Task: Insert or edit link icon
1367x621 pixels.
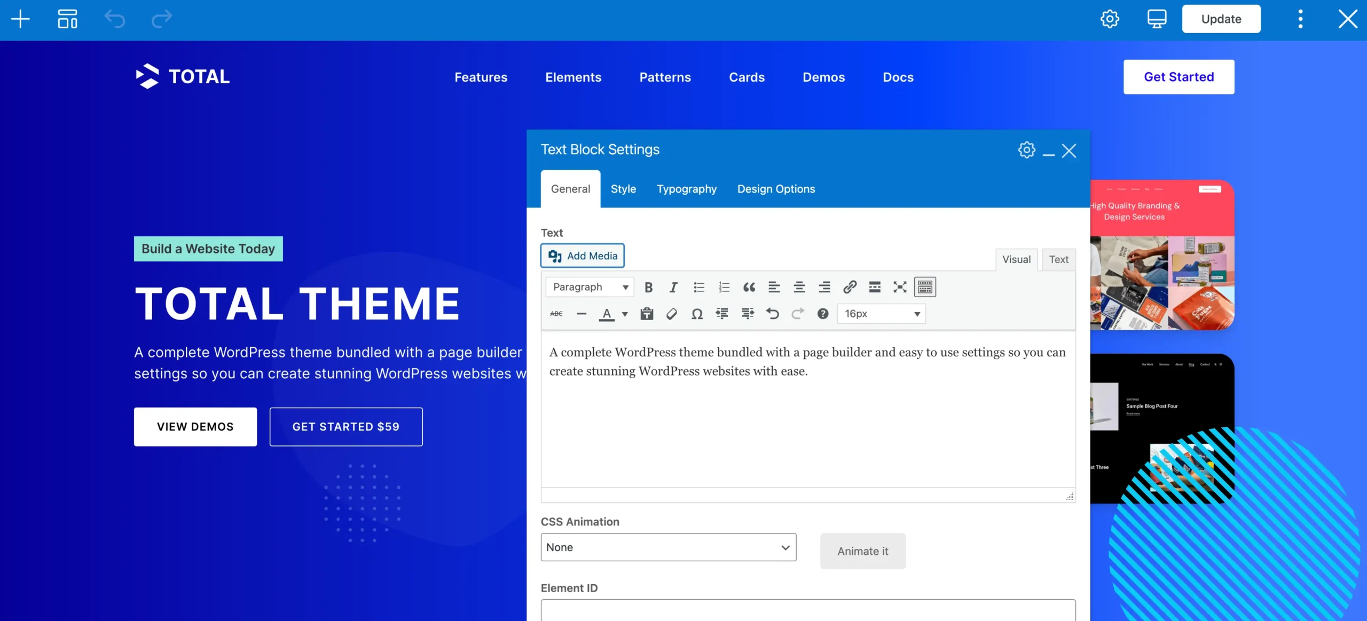Action: point(850,288)
